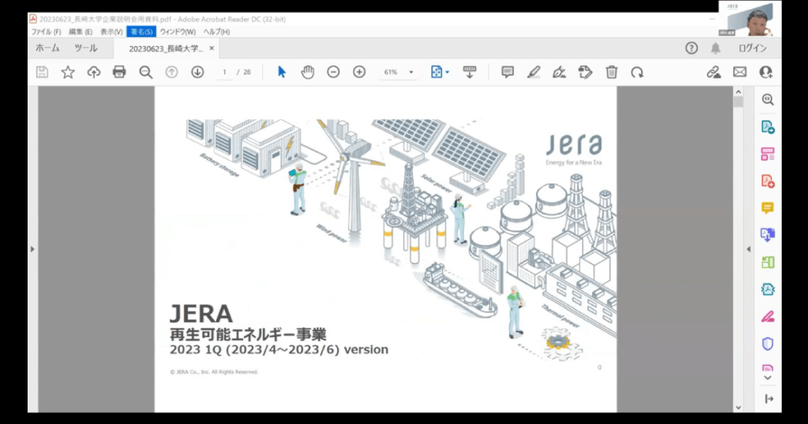This screenshot has height=424, width=808.
Task: Open the notifications bell
Action: pos(716,48)
